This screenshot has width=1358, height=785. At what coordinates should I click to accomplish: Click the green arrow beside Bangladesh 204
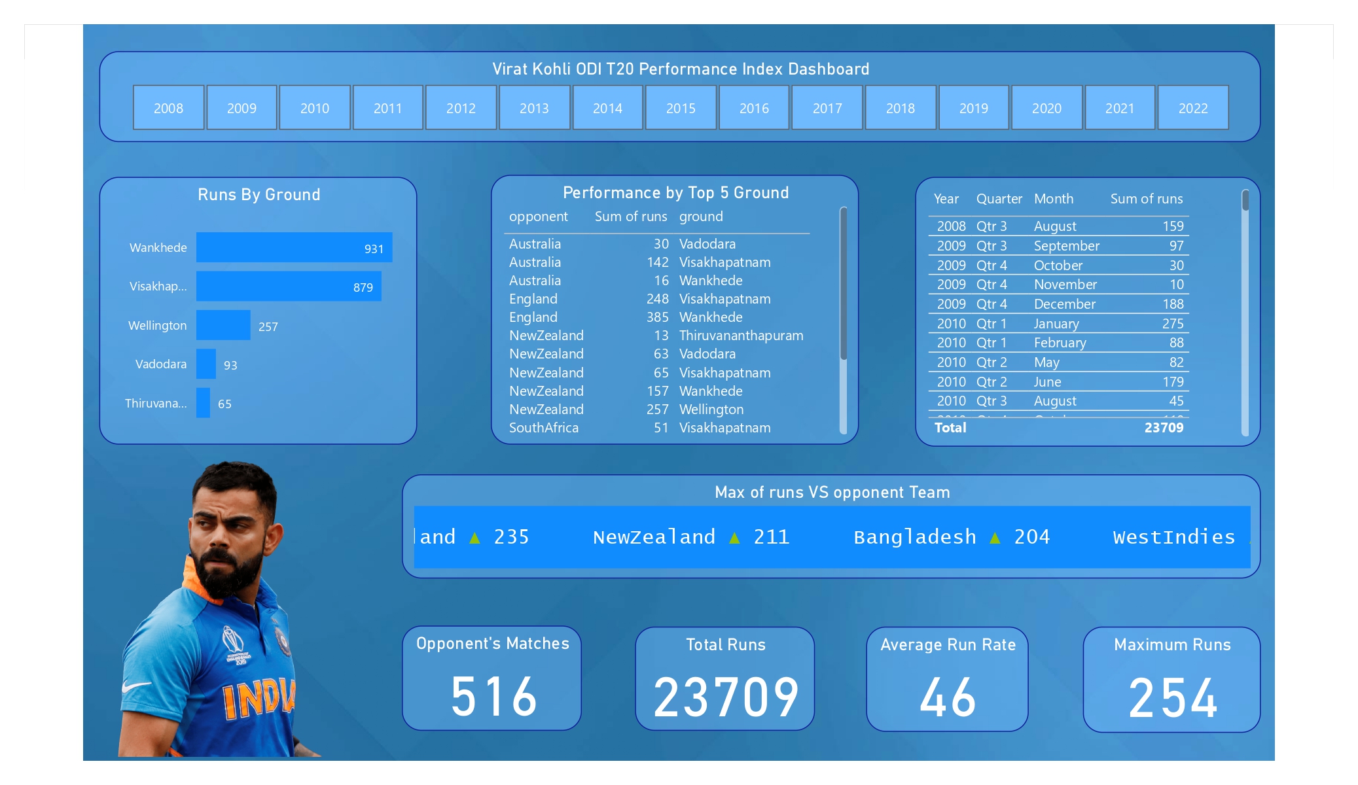tap(995, 538)
